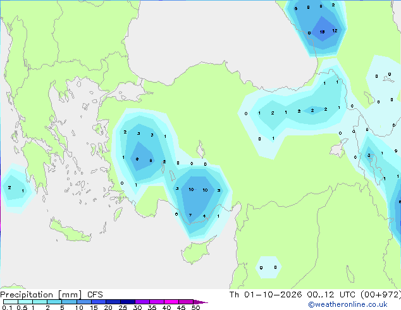401x310 pixels.
Task: Click the above-50 mm legend arrow tip
Action: tap(200, 302)
